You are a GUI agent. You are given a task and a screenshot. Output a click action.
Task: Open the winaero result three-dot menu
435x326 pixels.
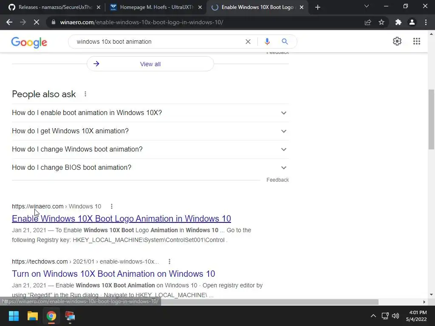(x=112, y=206)
